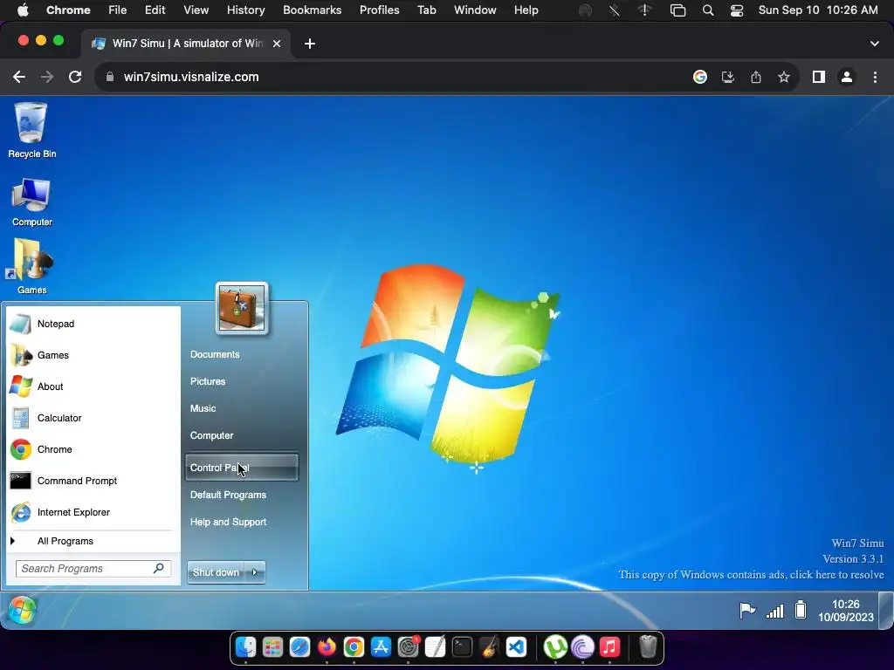The height and width of the screenshot is (670, 894).
Task: Open Games in the Start menu list
Action: tap(91, 355)
